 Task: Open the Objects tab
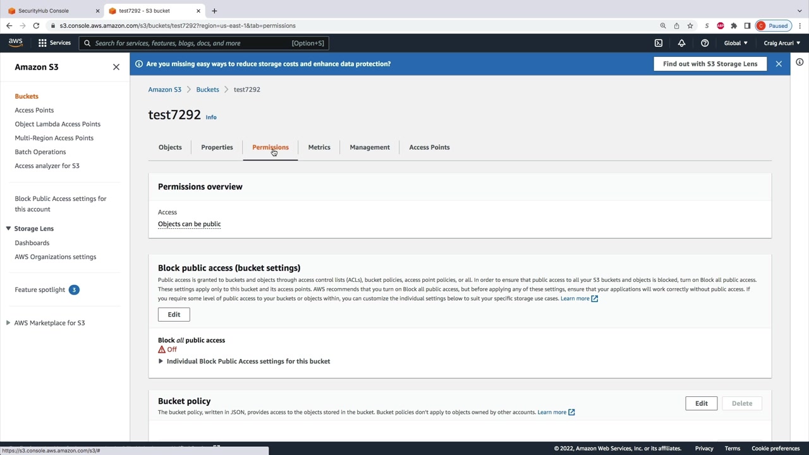tap(170, 147)
